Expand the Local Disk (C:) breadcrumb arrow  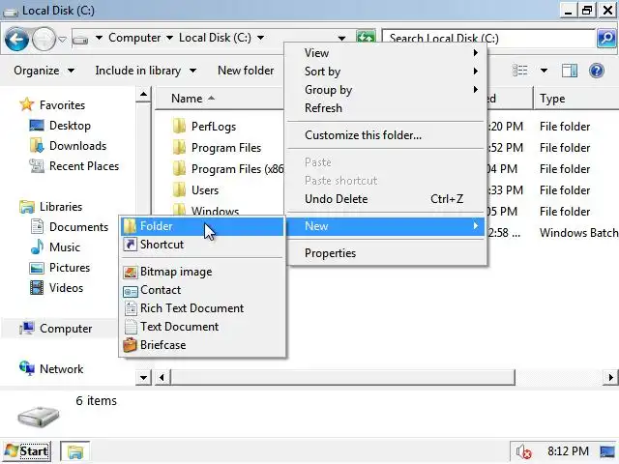[x=260, y=38]
